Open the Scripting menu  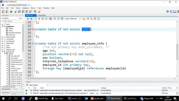46,8
